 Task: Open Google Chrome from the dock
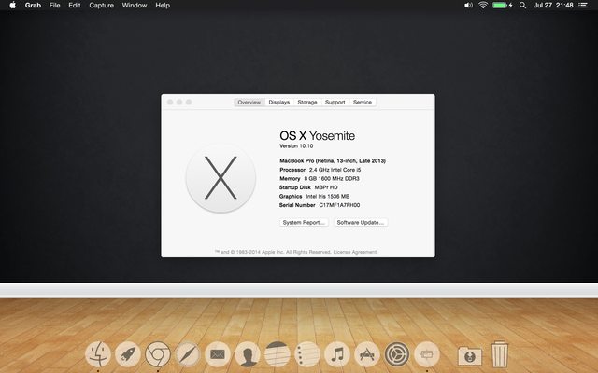pos(158,354)
